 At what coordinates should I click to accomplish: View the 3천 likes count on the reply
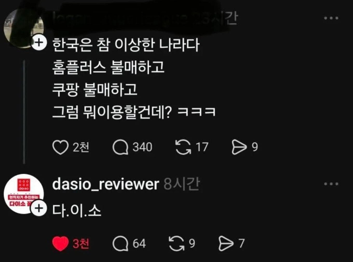coord(81,244)
